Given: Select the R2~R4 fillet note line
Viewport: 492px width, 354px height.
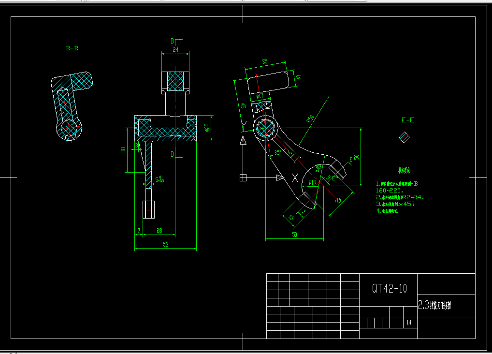Looking at the screenshot, I should point(400,197).
